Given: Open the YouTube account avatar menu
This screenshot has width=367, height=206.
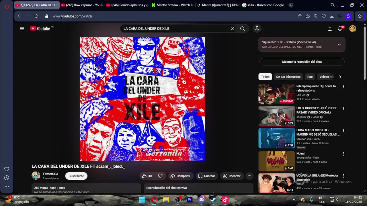Looking at the screenshot, I should tap(353, 29).
